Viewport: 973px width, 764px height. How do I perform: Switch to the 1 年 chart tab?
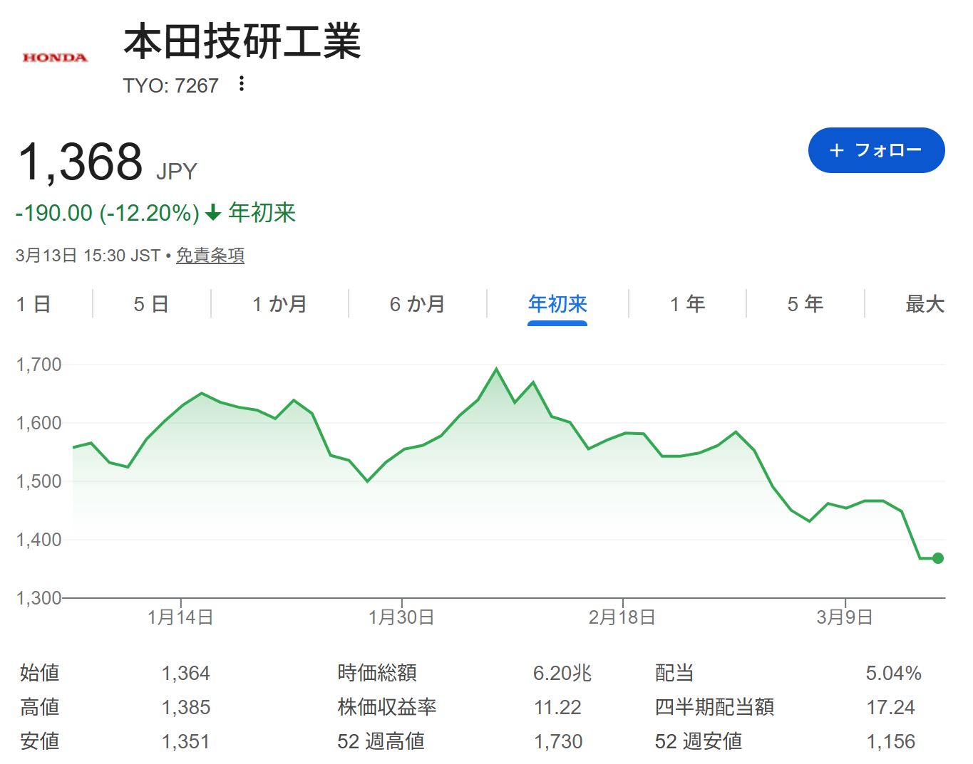click(687, 305)
